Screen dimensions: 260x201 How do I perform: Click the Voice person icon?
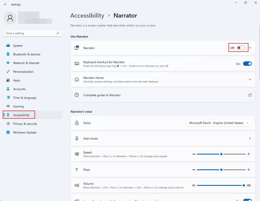[x=77, y=123]
